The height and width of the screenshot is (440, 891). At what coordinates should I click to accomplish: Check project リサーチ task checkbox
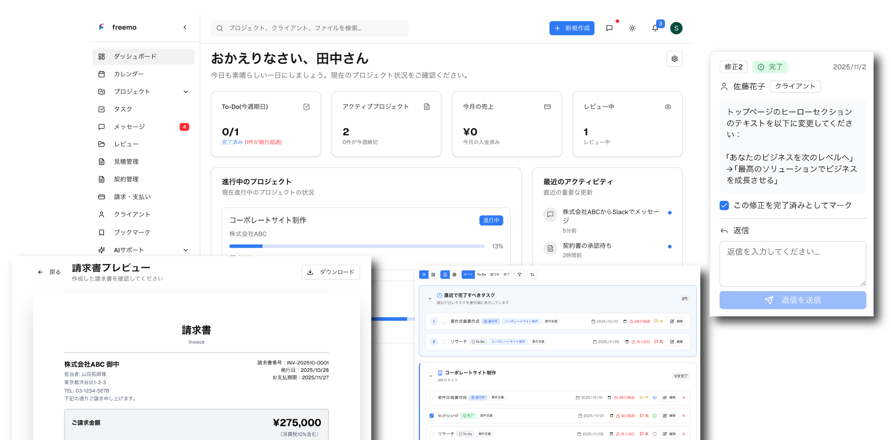pyautogui.click(x=431, y=434)
